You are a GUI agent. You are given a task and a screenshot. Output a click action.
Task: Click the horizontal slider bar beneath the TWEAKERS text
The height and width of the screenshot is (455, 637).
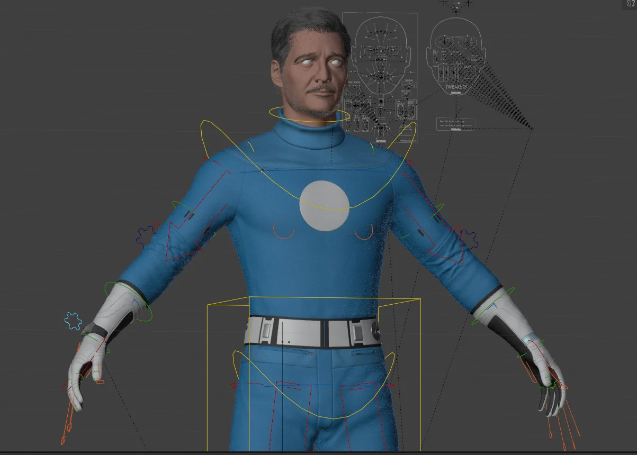(459, 92)
